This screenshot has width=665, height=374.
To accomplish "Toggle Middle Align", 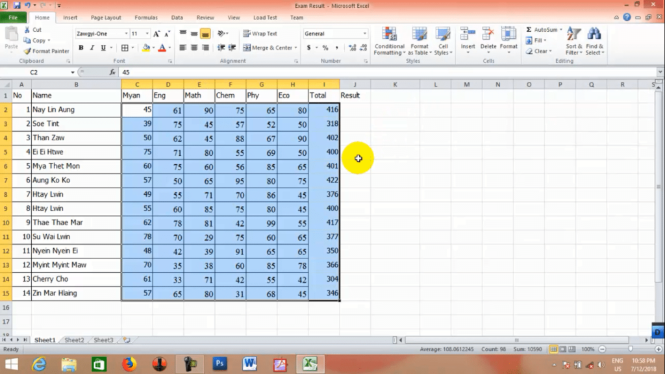I will click(x=194, y=34).
